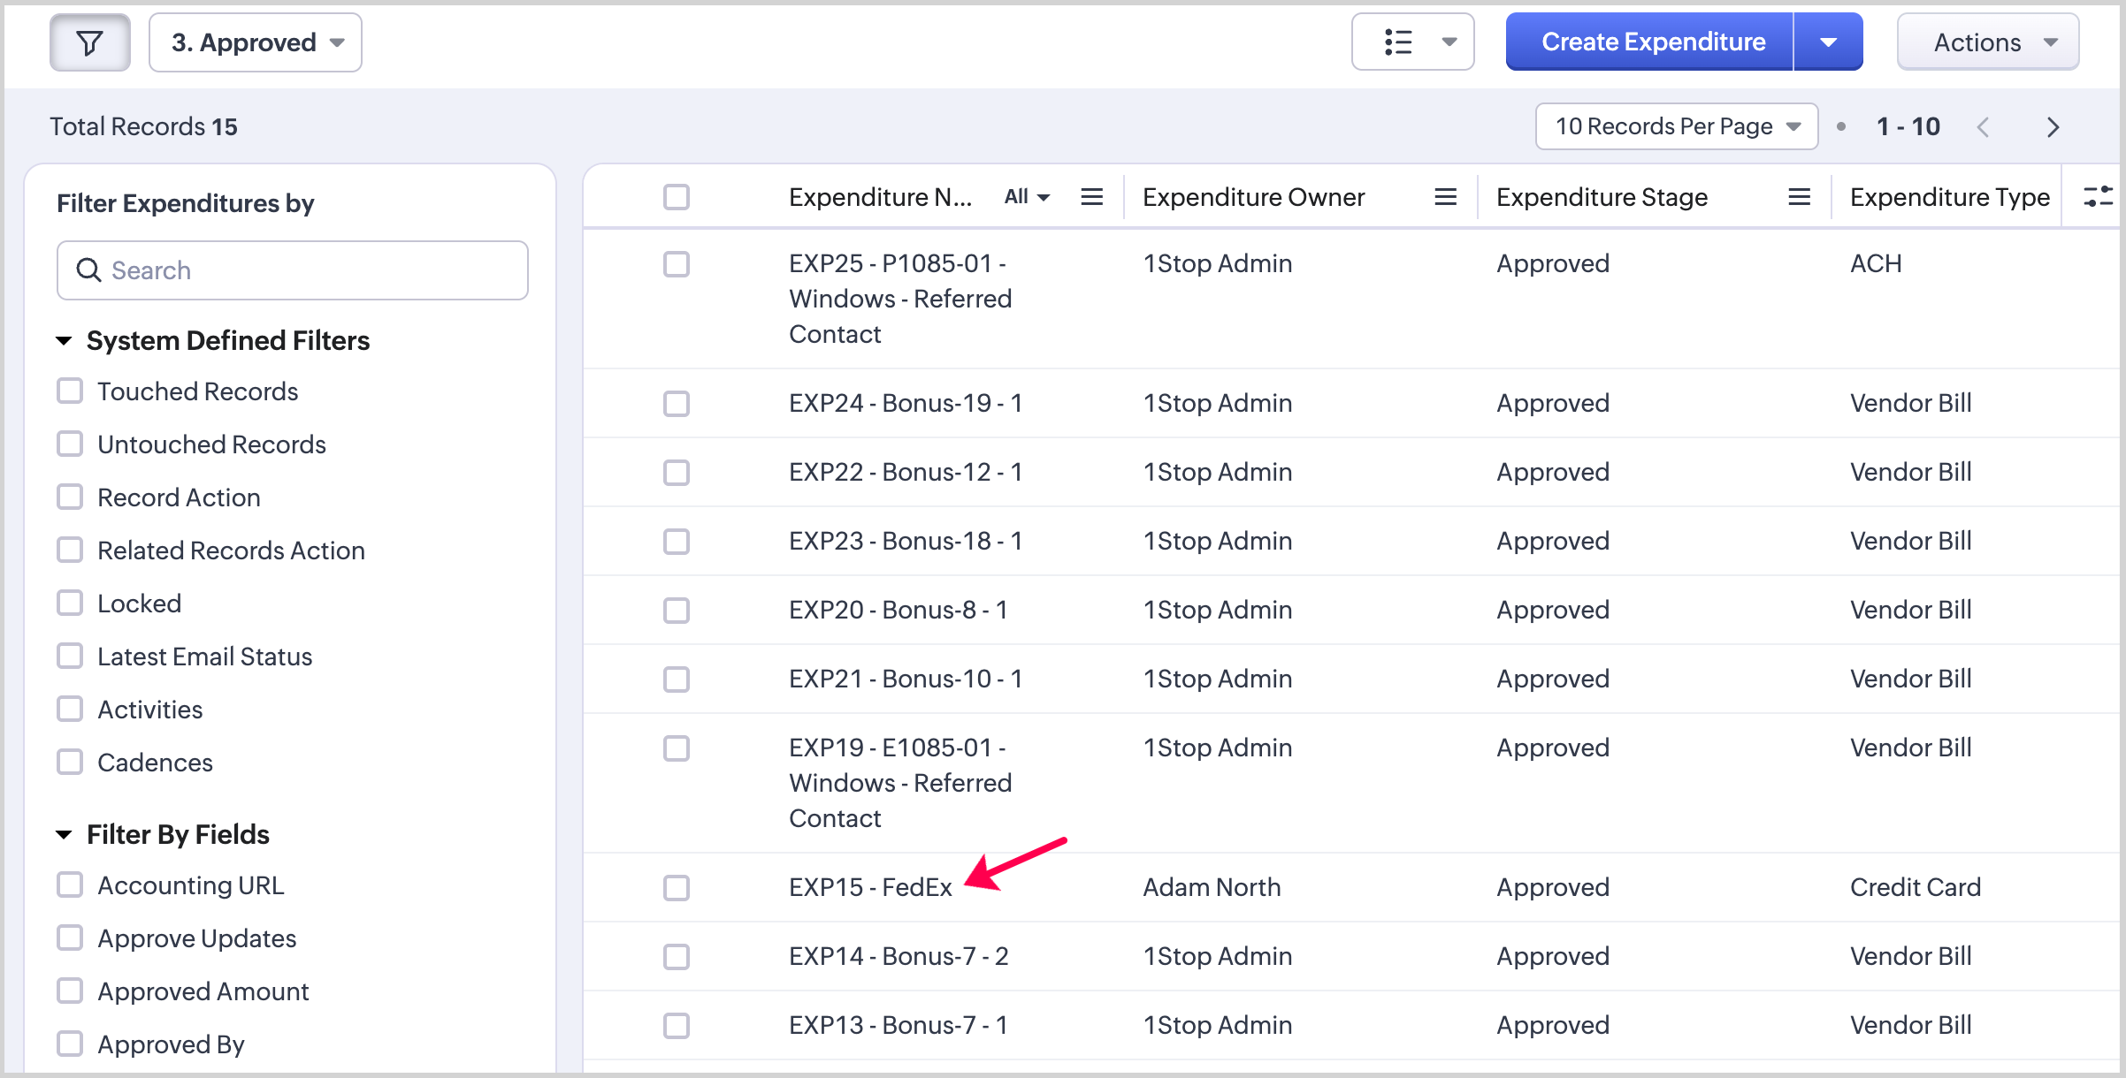Tick checkbox for EXP15 - FedEx row
The height and width of the screenshot is (1078, 2126).
(x=677, y=887)
